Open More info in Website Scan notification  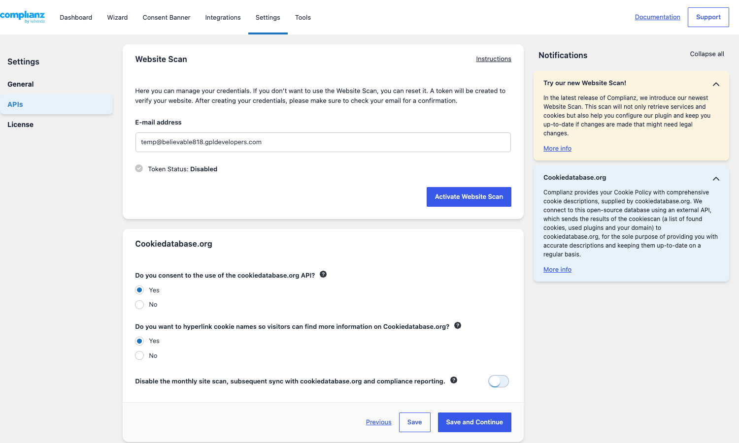557,149
